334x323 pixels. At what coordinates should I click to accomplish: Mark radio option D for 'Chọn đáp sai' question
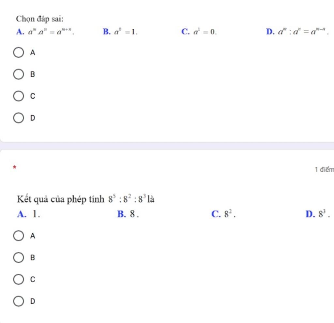point(19,118)
